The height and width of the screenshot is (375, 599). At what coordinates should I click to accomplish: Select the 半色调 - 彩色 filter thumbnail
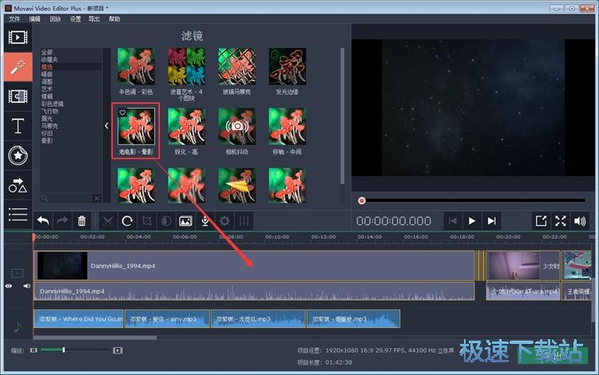136,66
